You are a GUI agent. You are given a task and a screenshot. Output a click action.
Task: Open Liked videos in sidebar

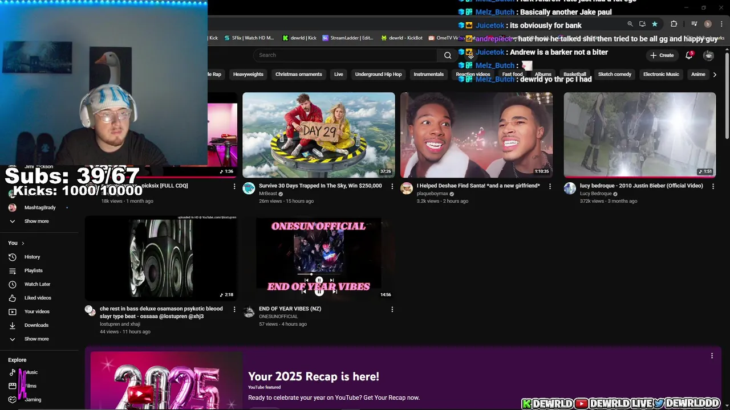point(38,298)
